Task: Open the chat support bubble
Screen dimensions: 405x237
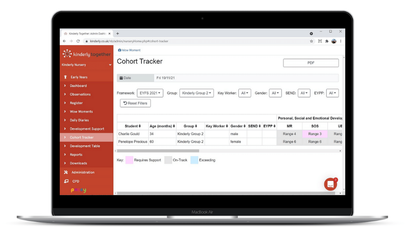Action: pyautogui.click(x=330, y=184)
